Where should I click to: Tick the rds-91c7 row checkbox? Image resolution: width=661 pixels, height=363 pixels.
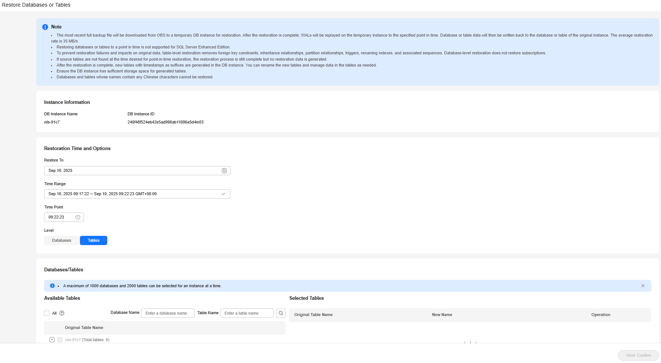click(x=60, y=340)
